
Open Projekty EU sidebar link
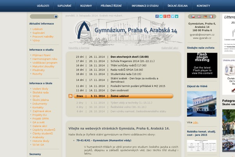40,115
